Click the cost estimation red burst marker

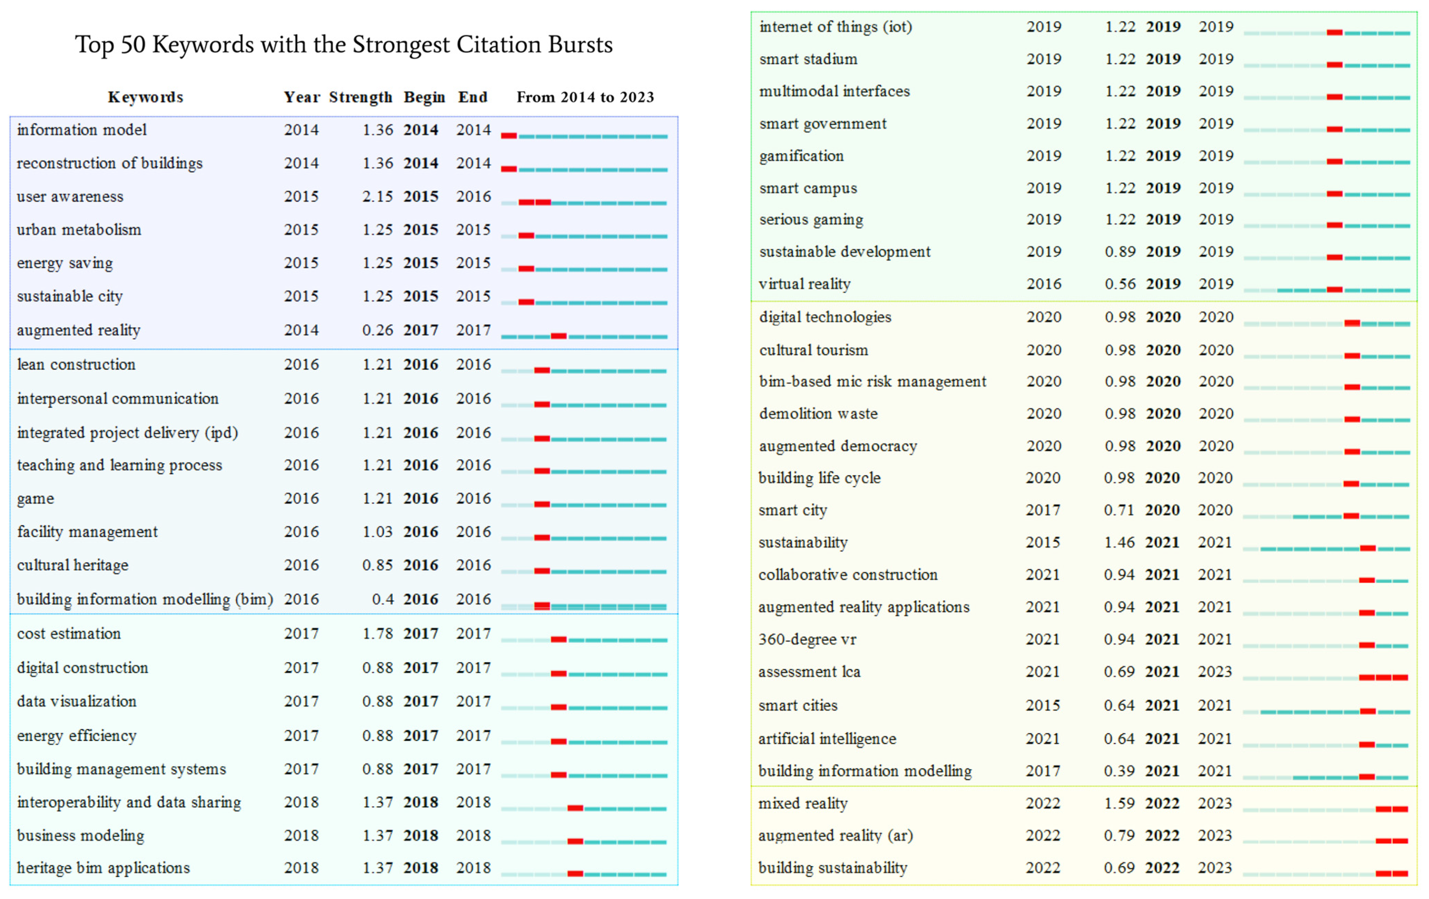coord(558,639)
